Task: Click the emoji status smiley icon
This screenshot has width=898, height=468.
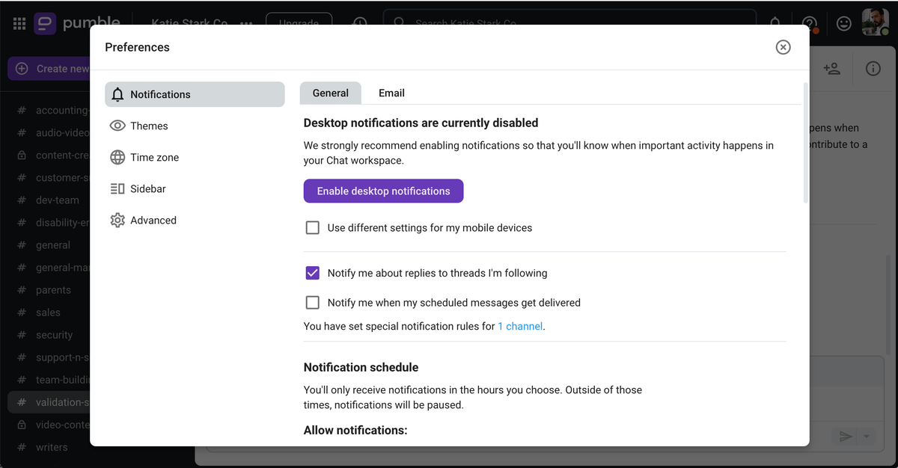Action: pyautogui.click(x=844, y=24)
